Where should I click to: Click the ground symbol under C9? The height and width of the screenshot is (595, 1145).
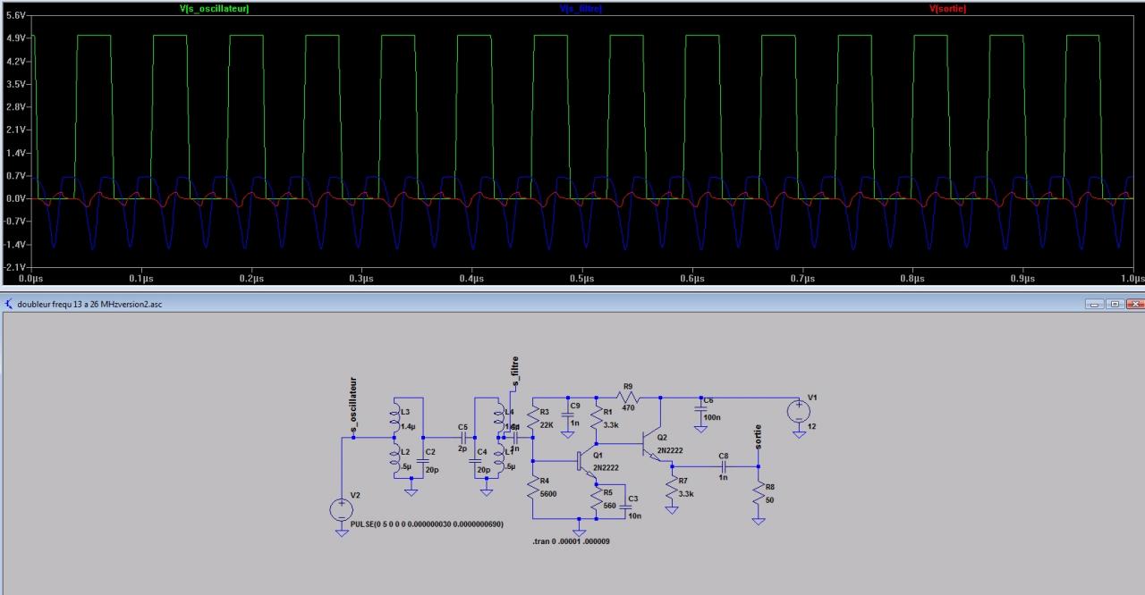click(566, 433)
